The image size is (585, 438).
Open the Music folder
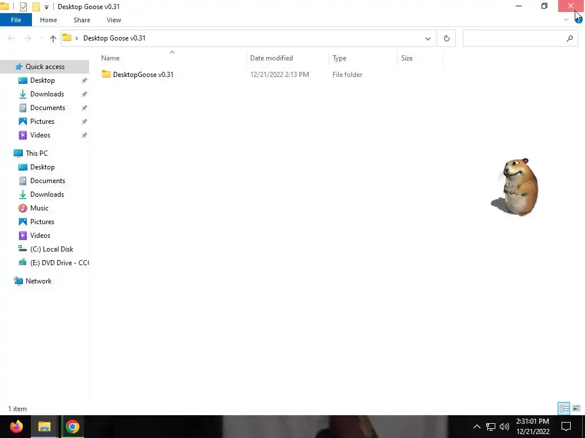pyautogui.click(x=39, y=208)
